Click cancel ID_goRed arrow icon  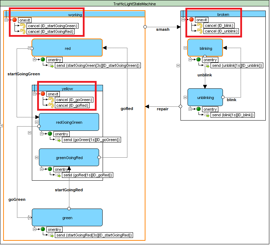point(51,105)
